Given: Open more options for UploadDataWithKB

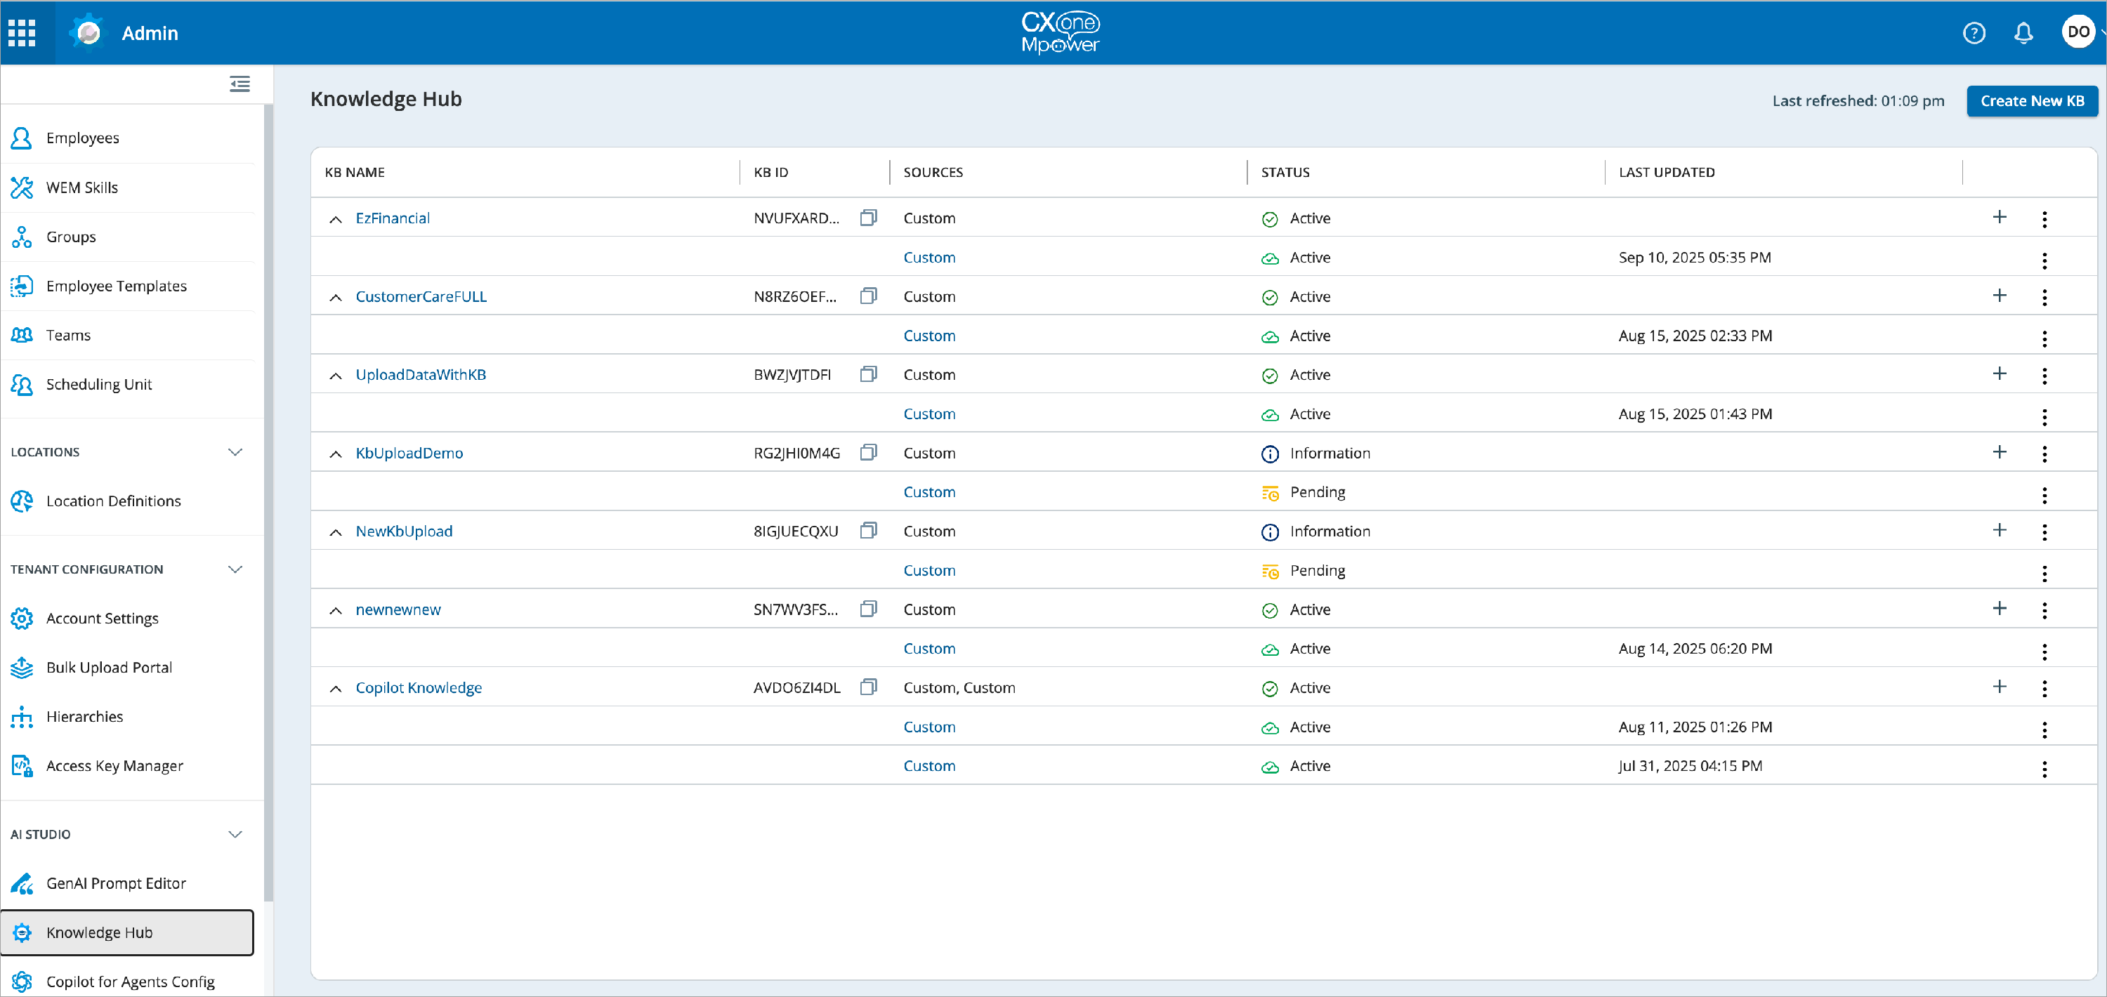Looking at the screenshot, I should (2044, 376).
